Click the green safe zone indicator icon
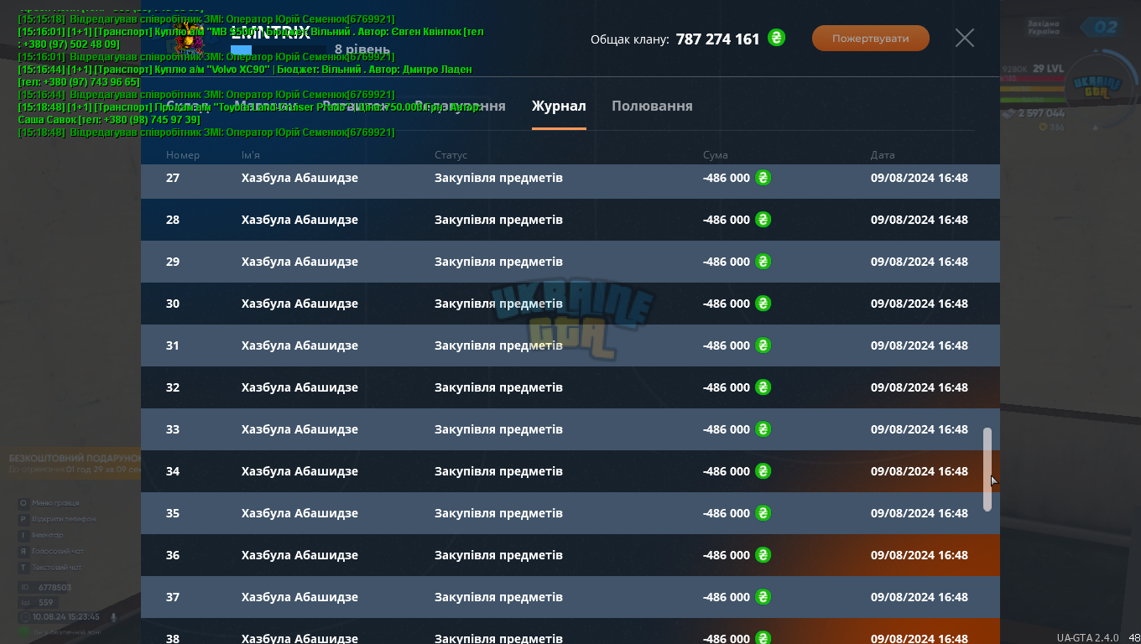Image resolution: width=1141 pixels, height=644 pixels. (x=24, y=631)
